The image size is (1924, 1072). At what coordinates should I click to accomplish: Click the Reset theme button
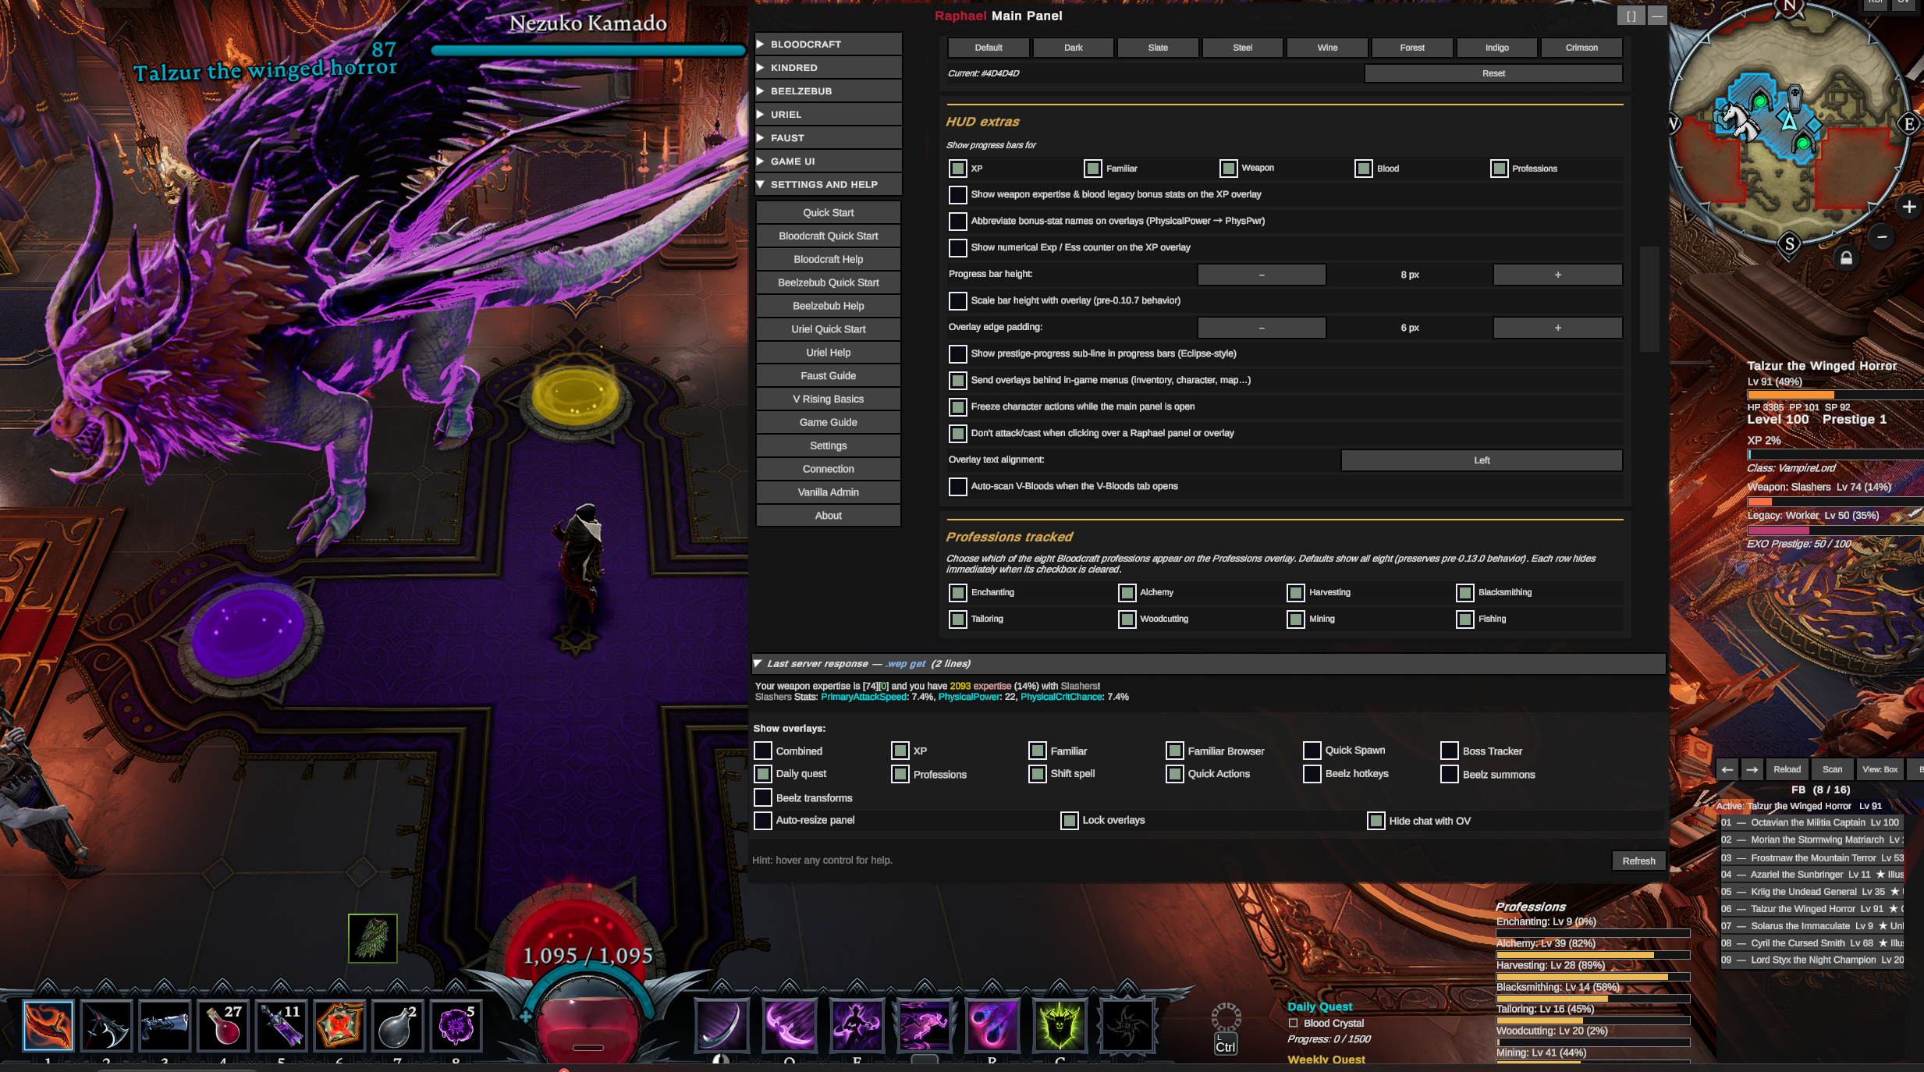(1493, 73)
